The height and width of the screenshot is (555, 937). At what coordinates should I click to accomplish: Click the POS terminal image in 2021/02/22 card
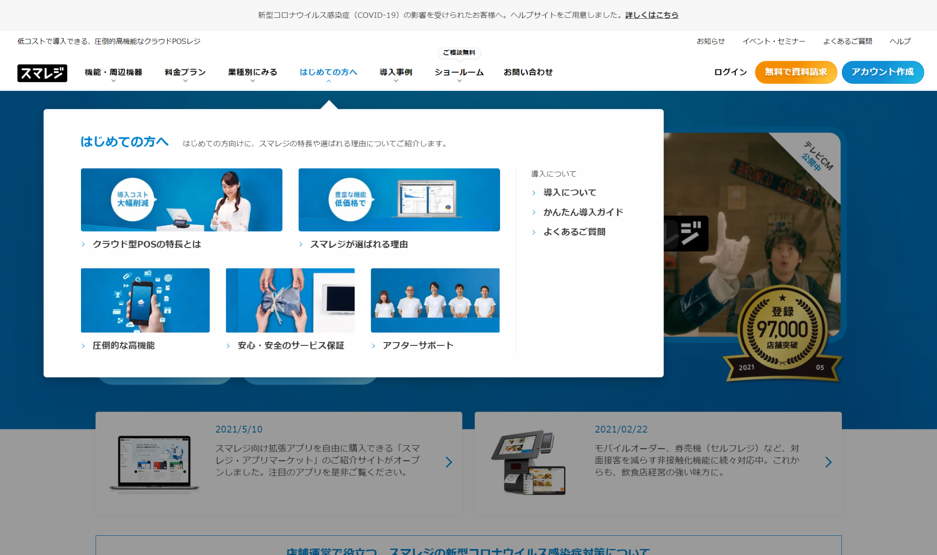[x=529, y=462]
